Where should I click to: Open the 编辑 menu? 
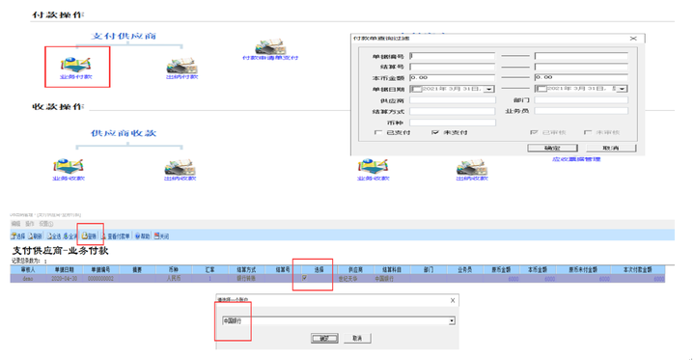(16, 224)
